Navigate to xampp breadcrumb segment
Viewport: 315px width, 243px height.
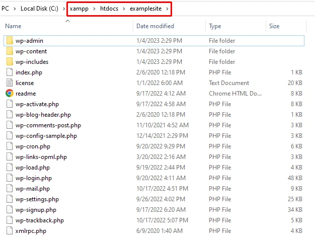click(x=79, y=9)
